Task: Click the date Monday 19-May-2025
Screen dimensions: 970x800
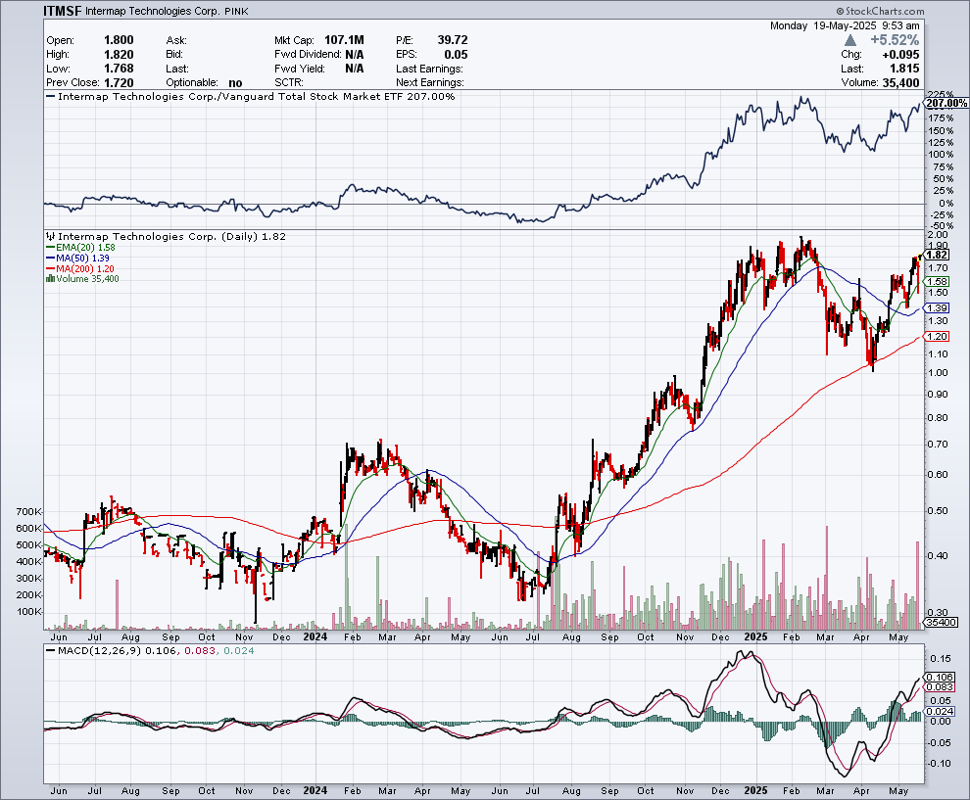Action: [x=823, y=26]
